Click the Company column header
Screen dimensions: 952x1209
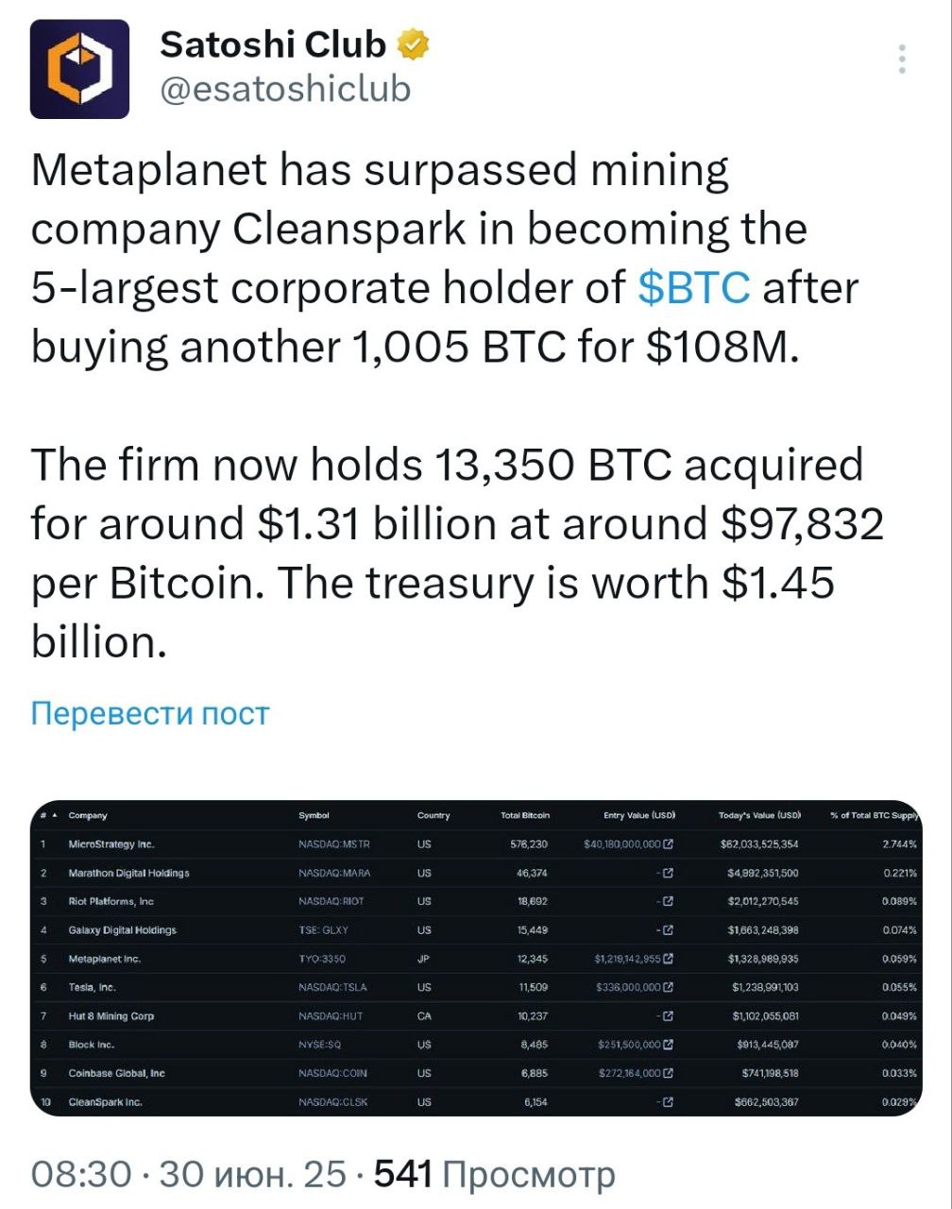pyautogui.click(x=88, y=815)
